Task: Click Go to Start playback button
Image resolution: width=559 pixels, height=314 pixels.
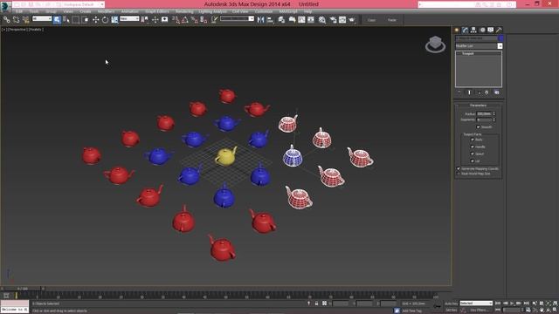Action: pos(498,304)
